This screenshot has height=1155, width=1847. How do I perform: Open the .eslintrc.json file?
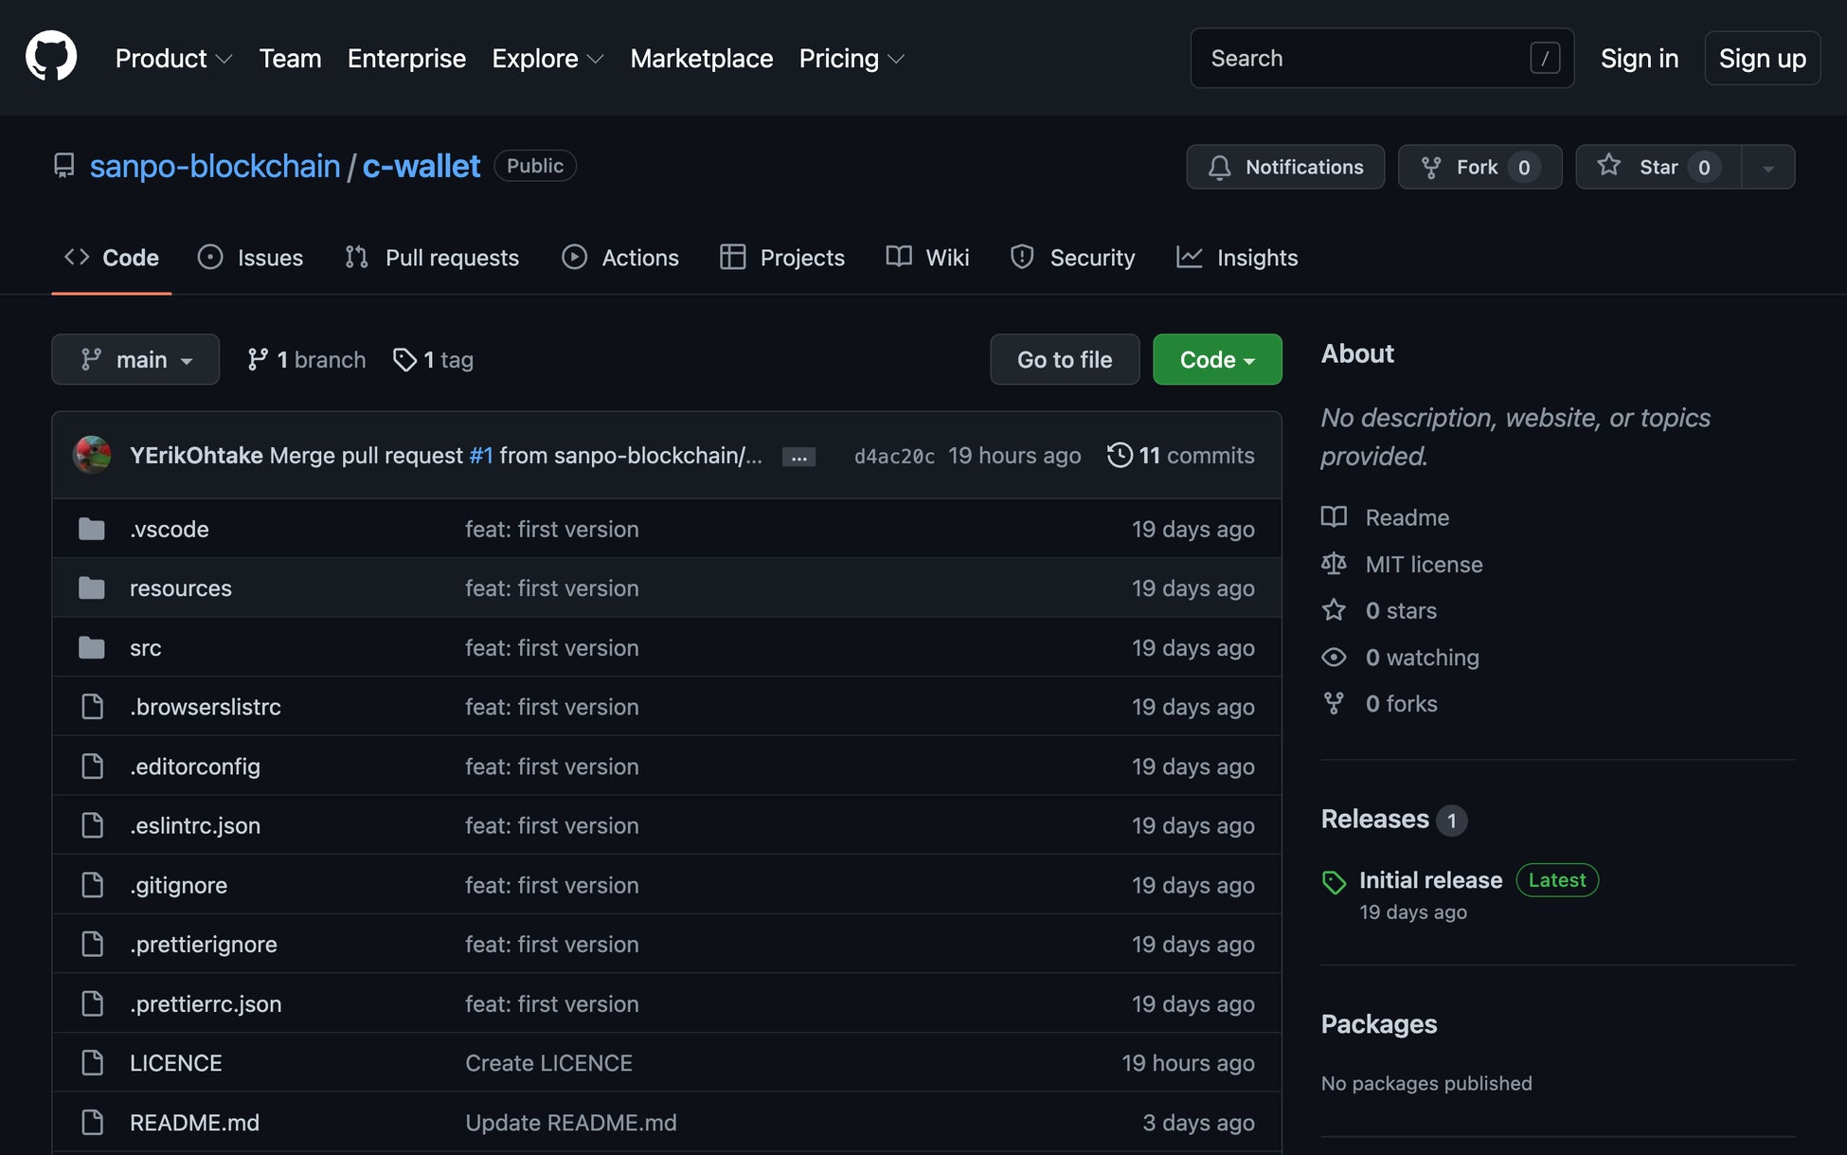[195, 825]
